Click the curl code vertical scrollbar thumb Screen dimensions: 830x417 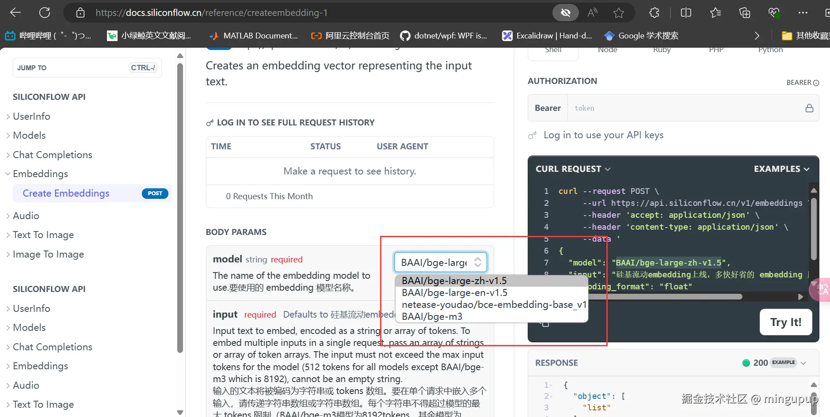[814, 228]
